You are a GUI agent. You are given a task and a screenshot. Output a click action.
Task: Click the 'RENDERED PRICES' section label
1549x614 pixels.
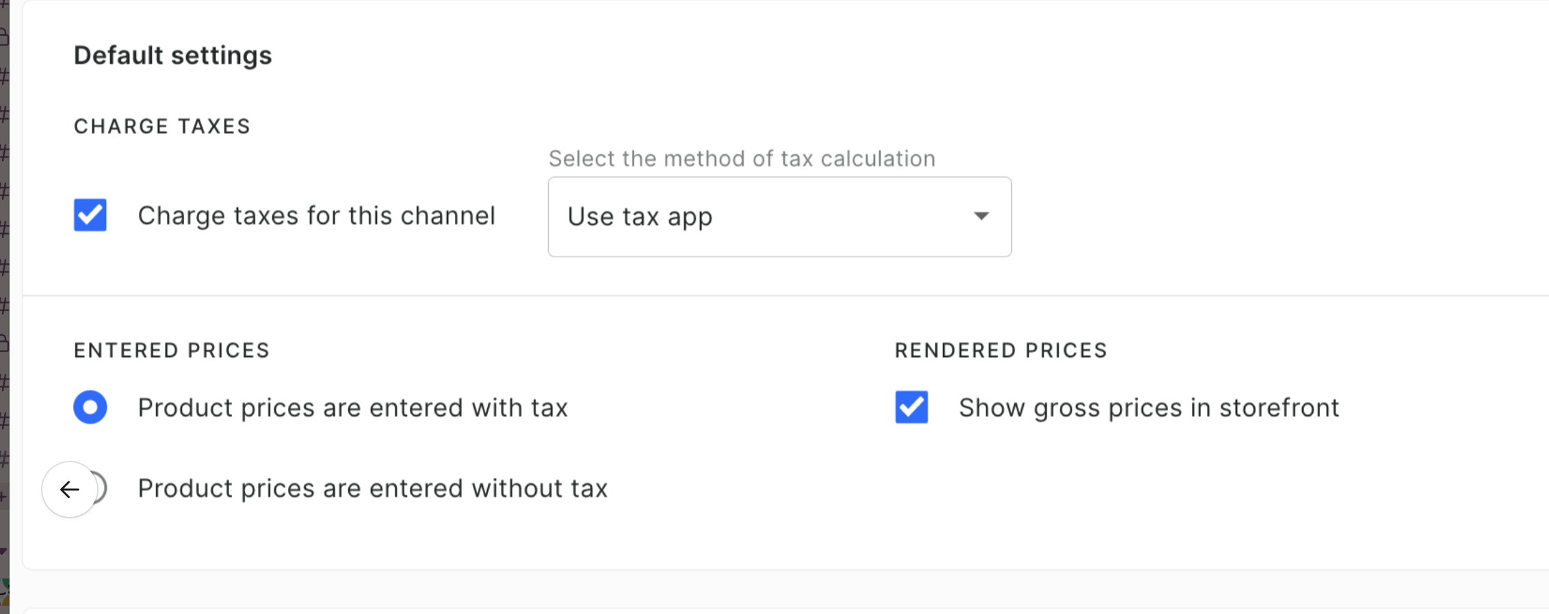pos(1001,350)
